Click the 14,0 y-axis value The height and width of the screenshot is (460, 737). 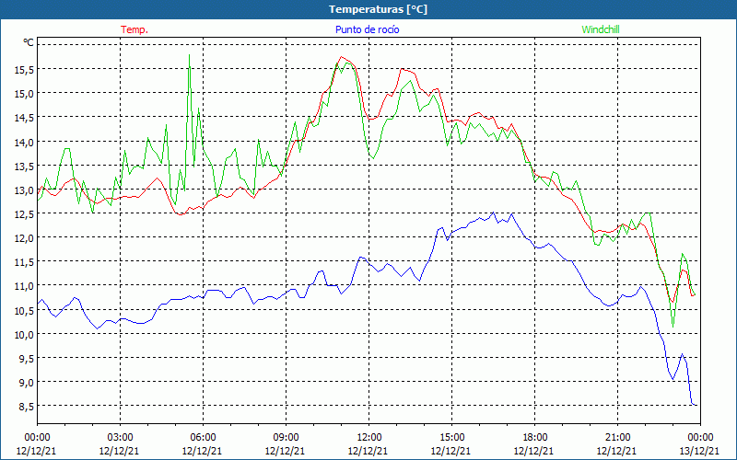click(x=24, y=143)
